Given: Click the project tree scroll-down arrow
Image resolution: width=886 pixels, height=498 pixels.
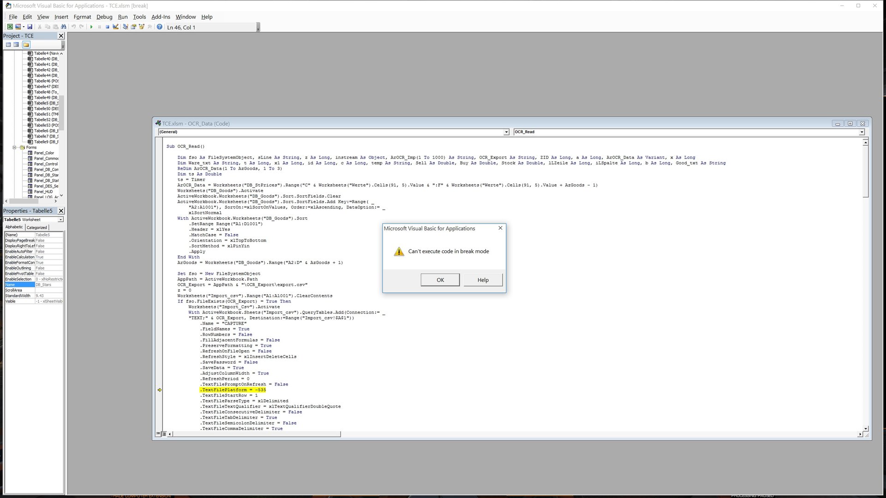Looking at the screenshot, I should tap(61, 196).
